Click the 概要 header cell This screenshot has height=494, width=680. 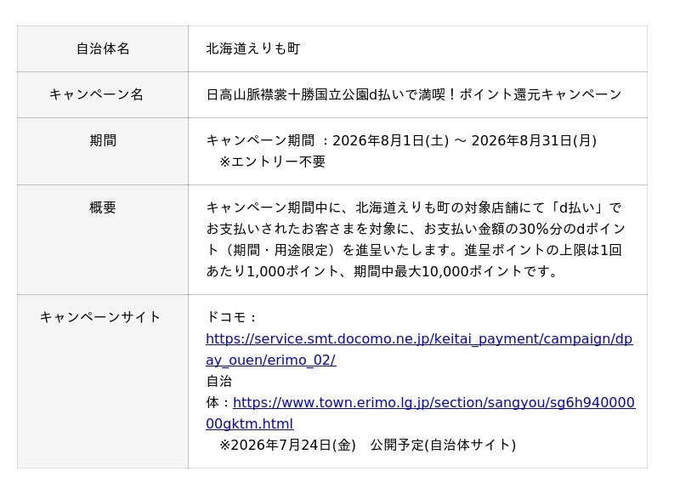[x=103, y=240]
